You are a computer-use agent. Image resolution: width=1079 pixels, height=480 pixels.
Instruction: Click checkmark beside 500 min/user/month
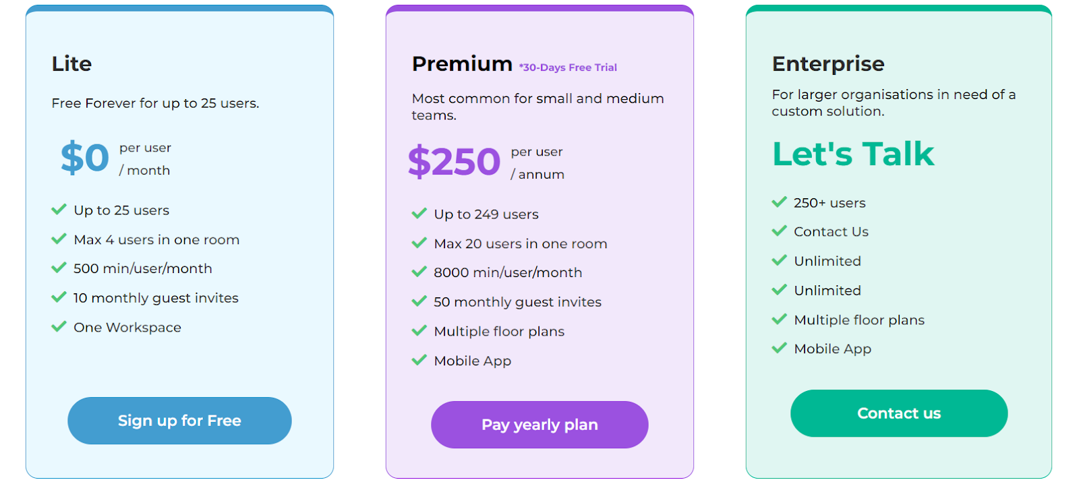59,268
